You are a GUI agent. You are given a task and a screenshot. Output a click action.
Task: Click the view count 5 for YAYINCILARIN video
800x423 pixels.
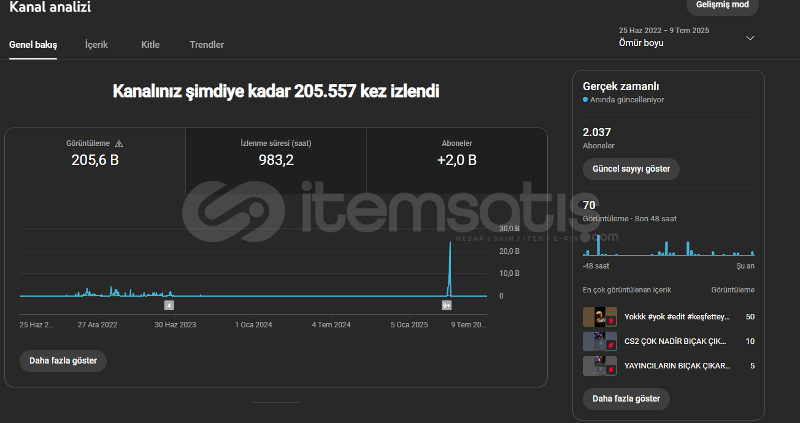pos(752,366)
